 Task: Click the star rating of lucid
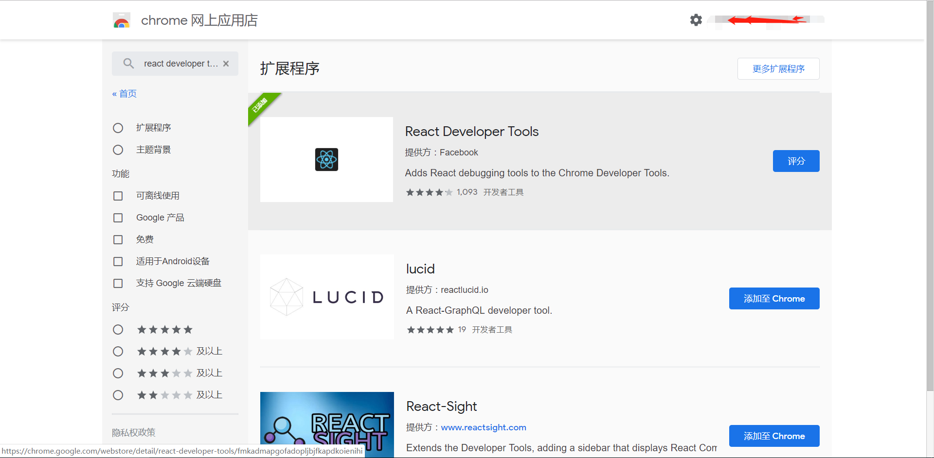431,330
